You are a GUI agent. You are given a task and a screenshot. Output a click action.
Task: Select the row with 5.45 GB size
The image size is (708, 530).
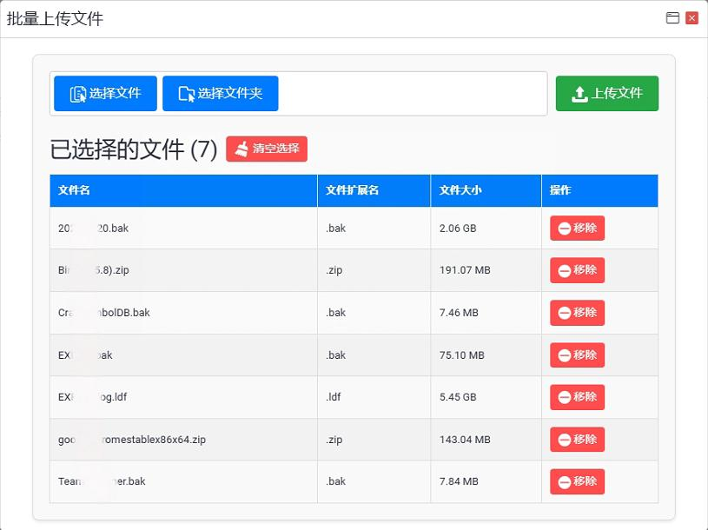click(x=354, y=397)
